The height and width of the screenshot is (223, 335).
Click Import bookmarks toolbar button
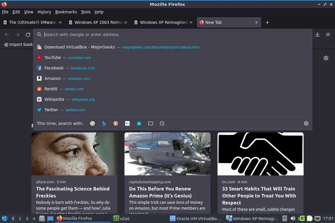(18, 44)
